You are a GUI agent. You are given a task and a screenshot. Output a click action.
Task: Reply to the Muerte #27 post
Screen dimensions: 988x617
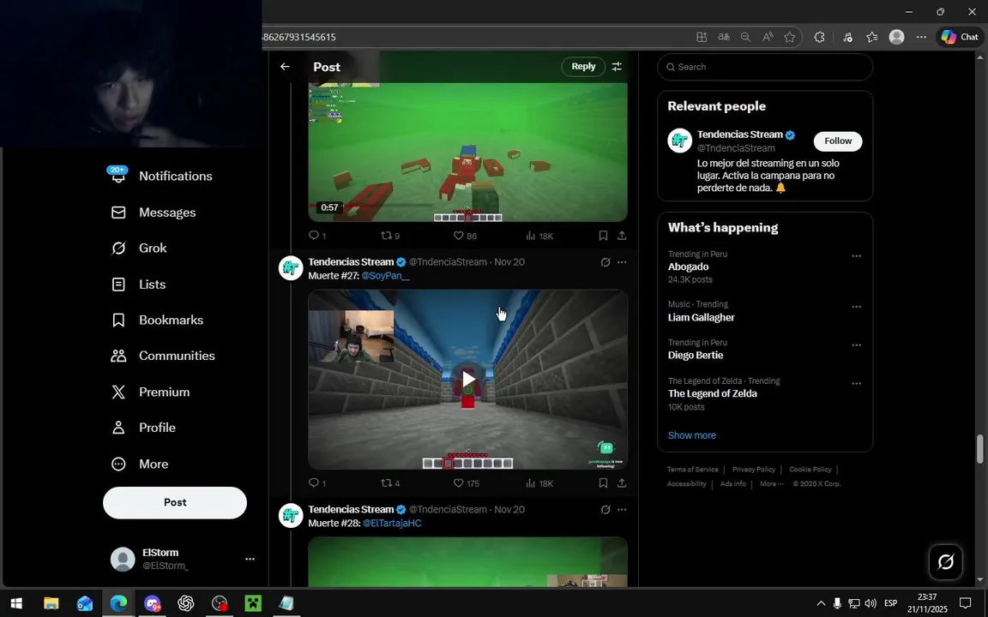[x=317, y=483]
